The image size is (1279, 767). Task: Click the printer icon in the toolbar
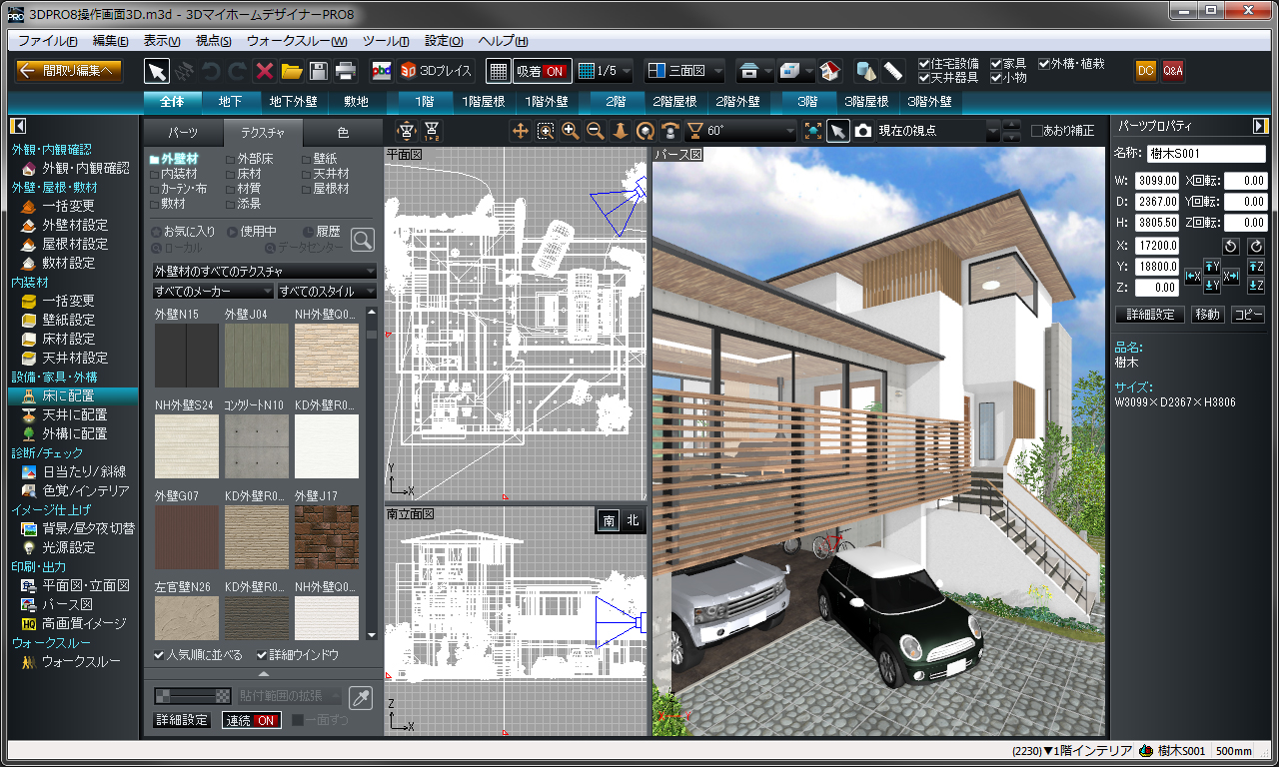345,71
